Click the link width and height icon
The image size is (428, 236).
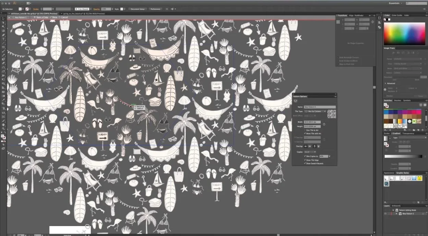pyautogui.click(x=324, y=124)
